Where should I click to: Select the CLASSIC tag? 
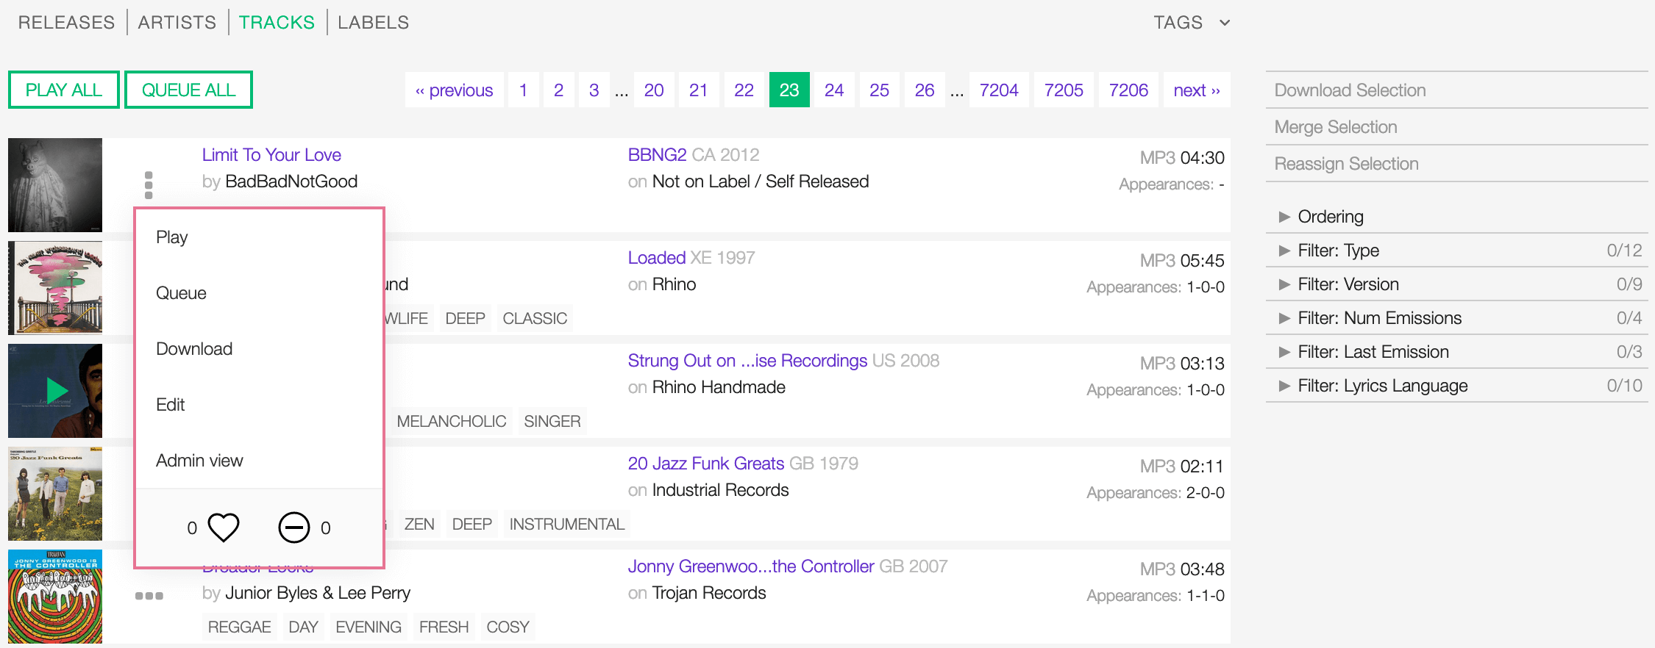point(535,318)
